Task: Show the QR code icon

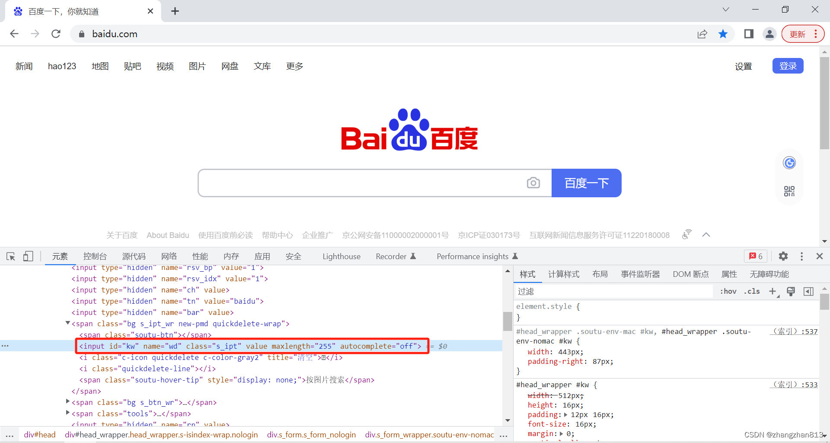Action: tap(789, 191)
